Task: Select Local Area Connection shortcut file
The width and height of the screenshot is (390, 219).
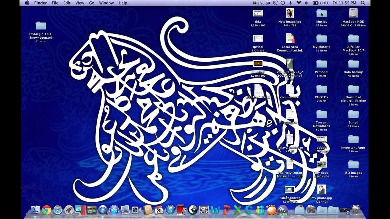Action: pos(290,39)
